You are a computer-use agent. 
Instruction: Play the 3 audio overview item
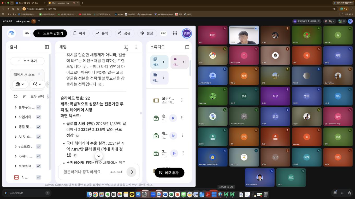tap(174, 153)
